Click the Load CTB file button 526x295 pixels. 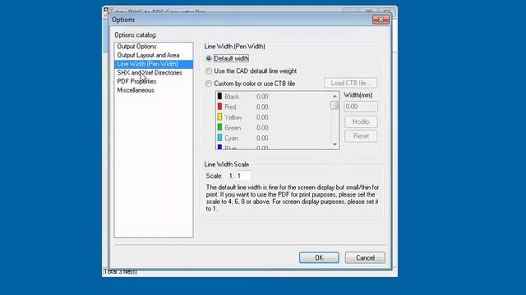point(351,83)
